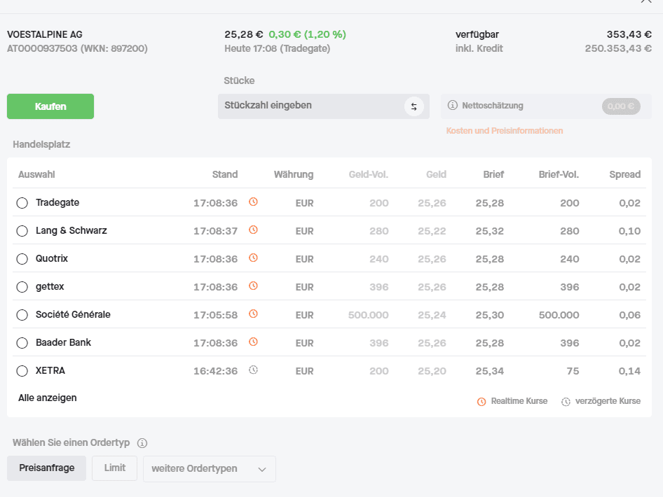Open the weitere Ordertypen dropdown
Viewport: 663px width, 497px height.
pos(209,469)
